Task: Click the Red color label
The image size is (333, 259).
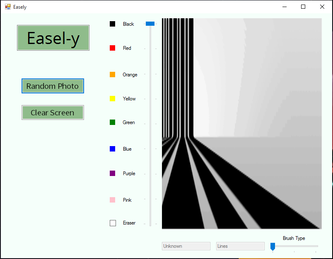Action: (x=127, y=48)
